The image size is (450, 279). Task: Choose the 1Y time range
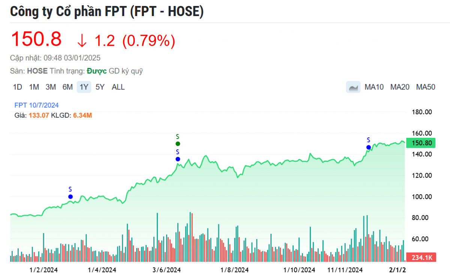(84, 87)
